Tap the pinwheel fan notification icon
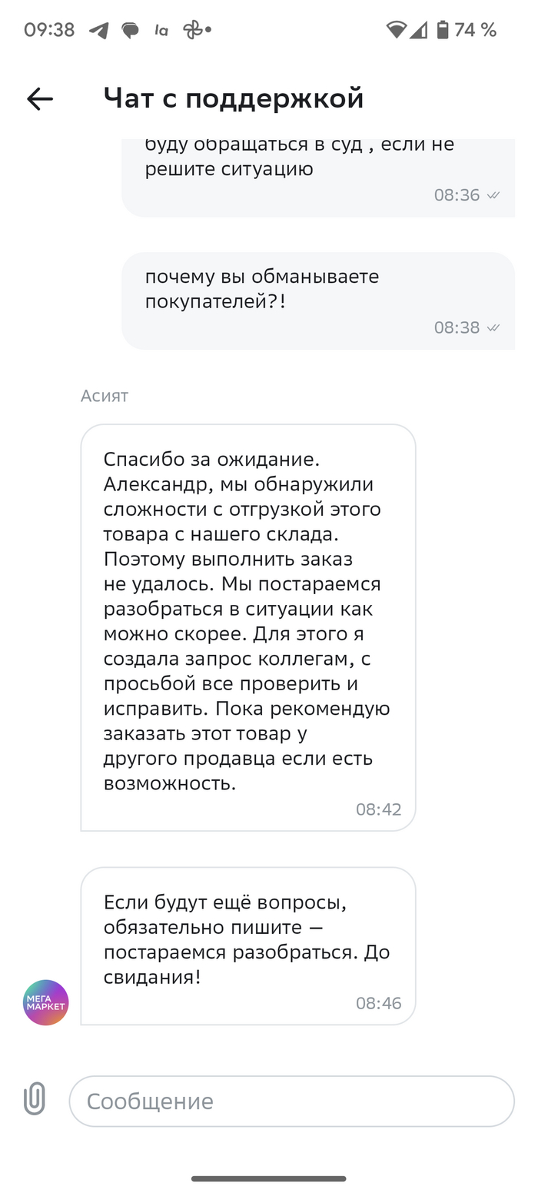 coord(192,31)
